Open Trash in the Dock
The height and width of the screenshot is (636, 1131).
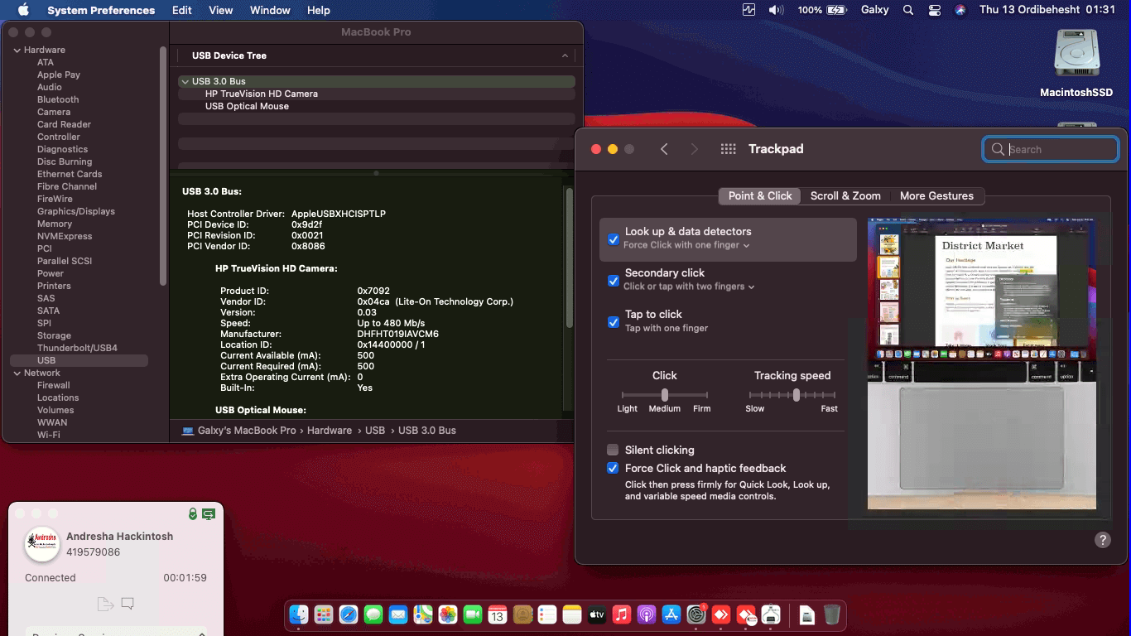point(832,614)
